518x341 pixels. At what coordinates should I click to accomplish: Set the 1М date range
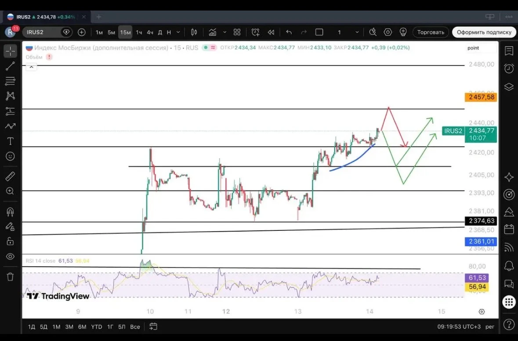56,327
